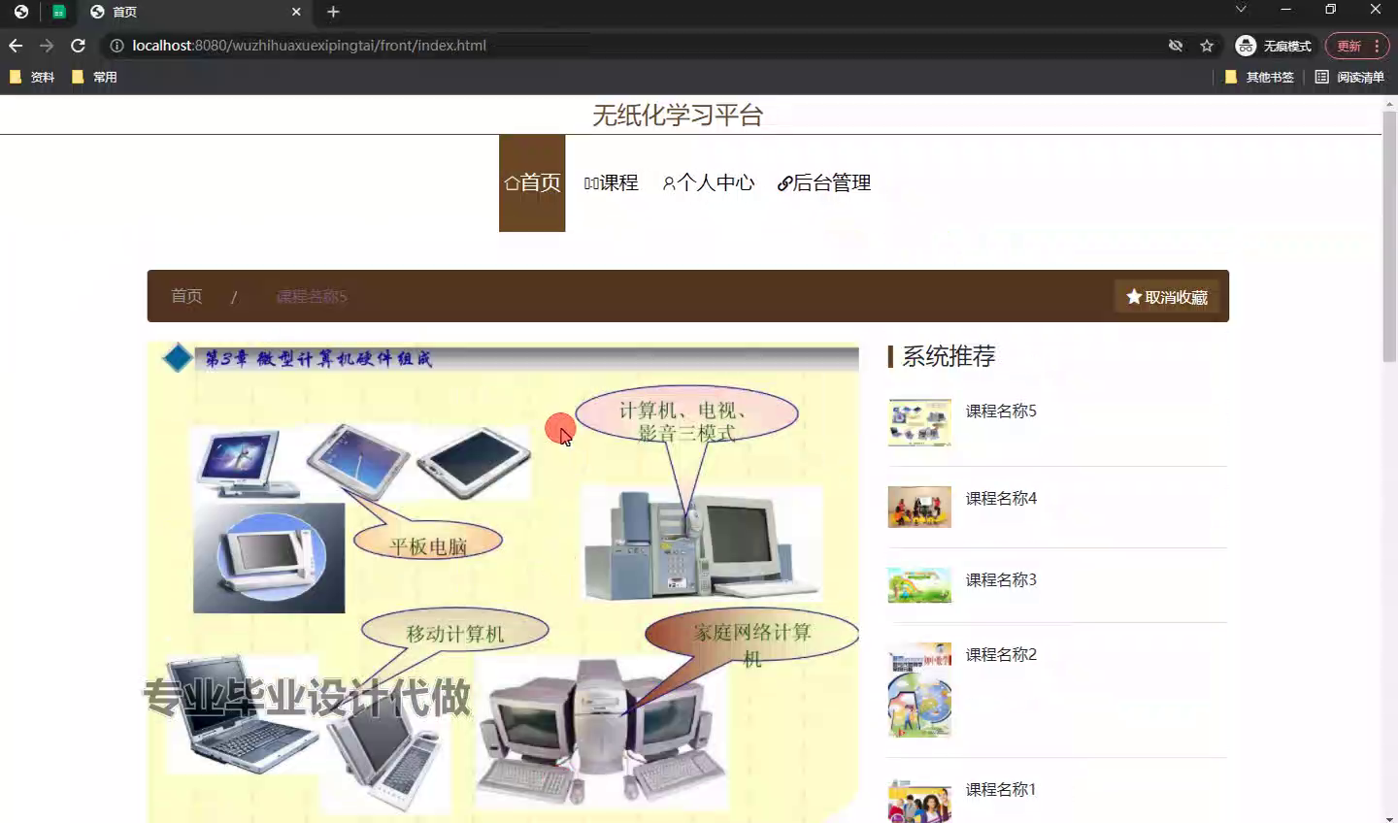
Task: Open the 阅读清单 reading list
Action: [x=1349, y=77]
